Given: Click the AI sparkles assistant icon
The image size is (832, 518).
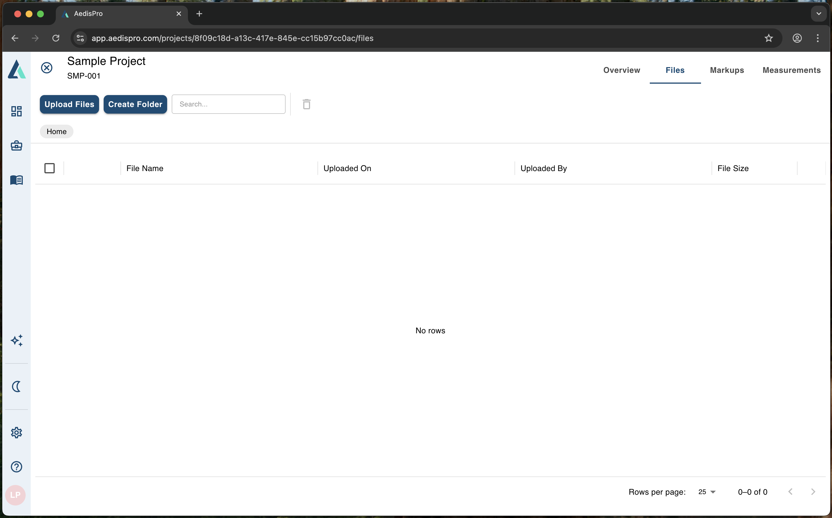Looking at the screenshot, I should click(17, 340).
